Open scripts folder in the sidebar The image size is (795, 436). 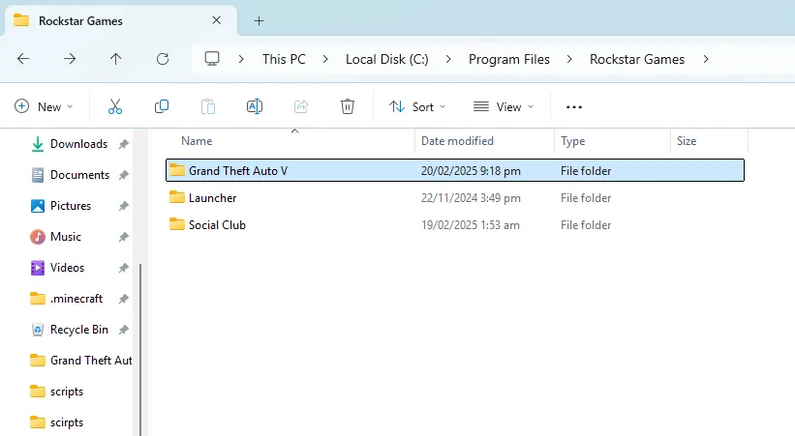coord(57,391)
